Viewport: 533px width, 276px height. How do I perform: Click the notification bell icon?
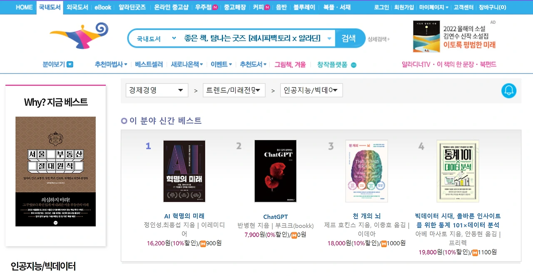(x=508, y=90)
